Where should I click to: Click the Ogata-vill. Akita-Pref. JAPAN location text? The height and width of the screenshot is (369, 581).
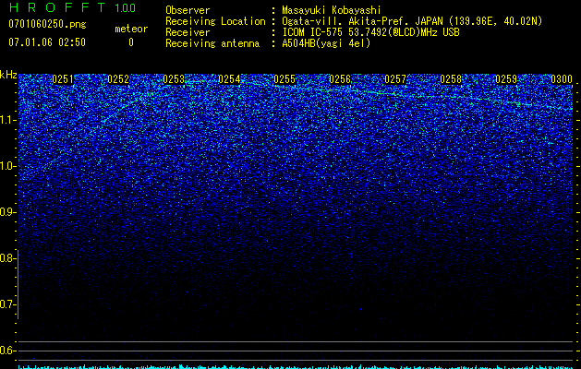pos(412,21)
